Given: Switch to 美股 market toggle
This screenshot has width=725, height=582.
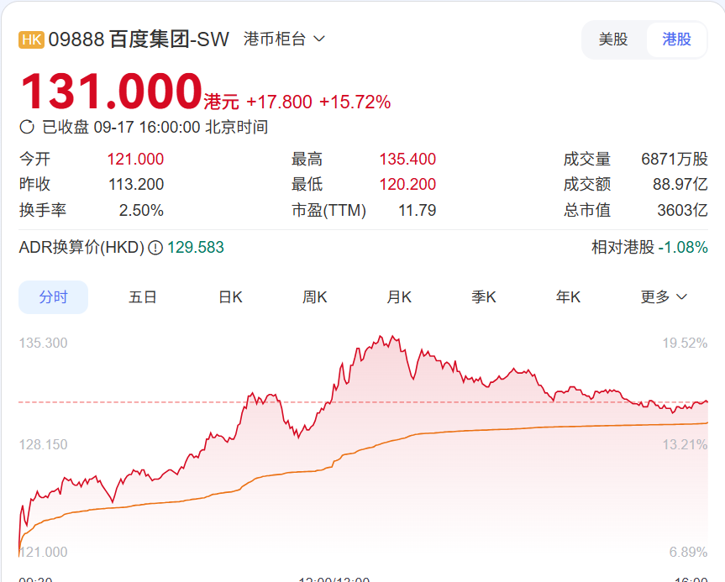Looking at the screenshot, I should (613, 39).
